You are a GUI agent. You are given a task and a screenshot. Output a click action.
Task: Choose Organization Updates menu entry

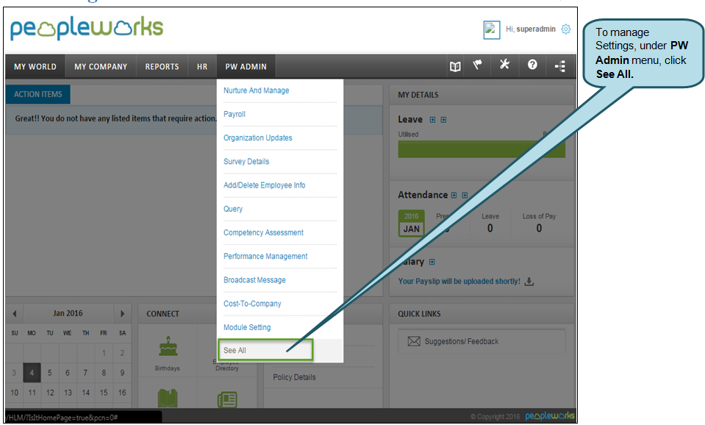point(257,137)
